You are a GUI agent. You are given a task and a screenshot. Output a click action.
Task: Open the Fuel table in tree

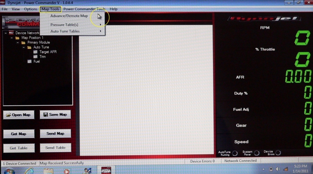30,61
